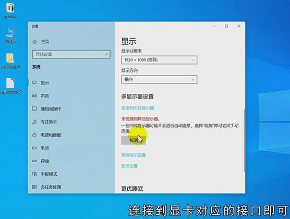Select the blank document desktop icon
Viewport: 290px width, 219px height.
[x=10, y=83]
